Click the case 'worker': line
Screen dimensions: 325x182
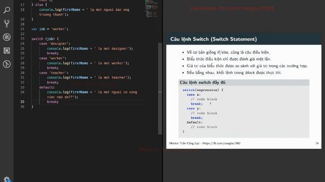[x=53, y=58]
